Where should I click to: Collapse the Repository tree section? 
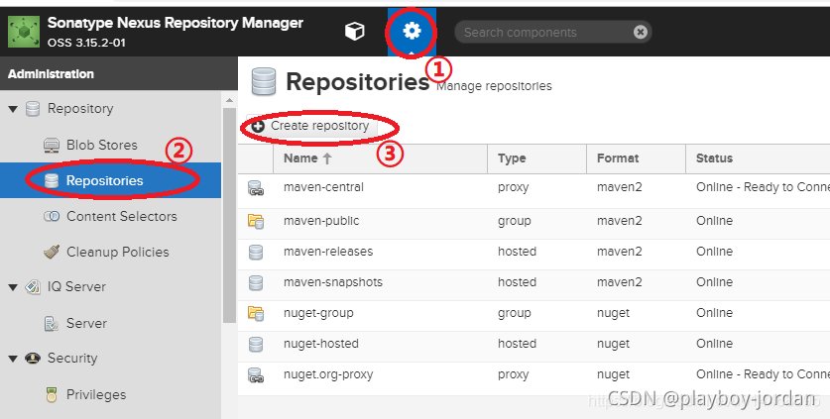[x=13, y=109]
